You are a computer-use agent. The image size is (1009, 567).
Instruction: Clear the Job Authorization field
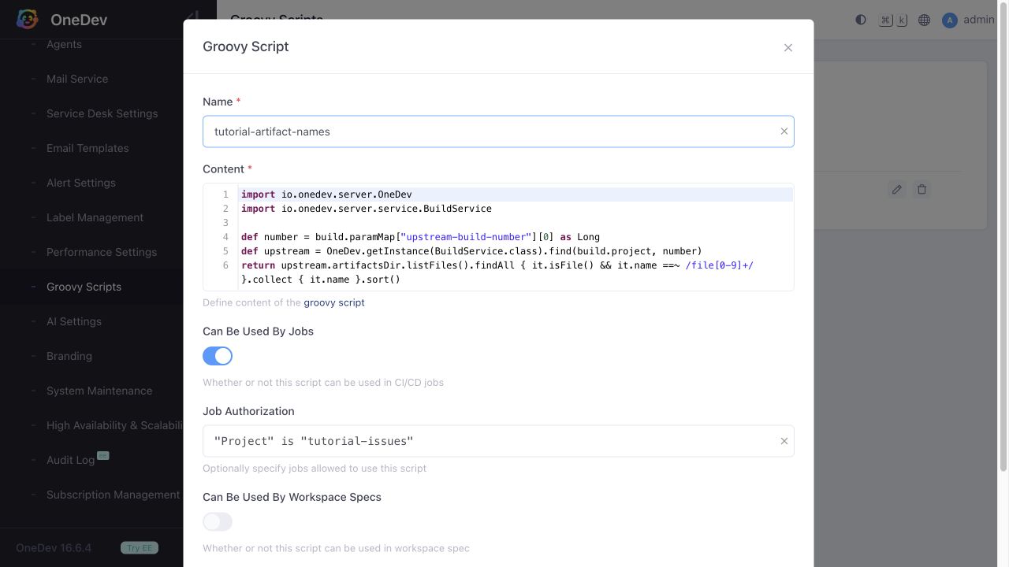coord(784,441)
